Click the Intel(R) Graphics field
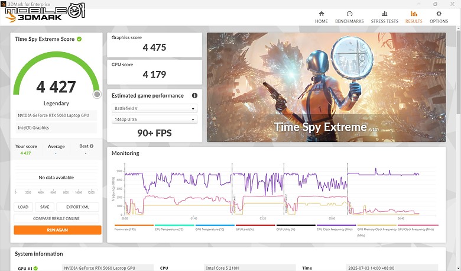 [56, 128]
